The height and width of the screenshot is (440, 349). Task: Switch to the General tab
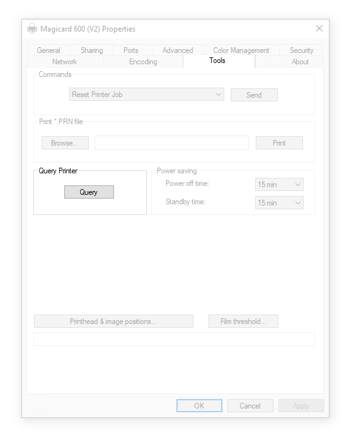49,50
